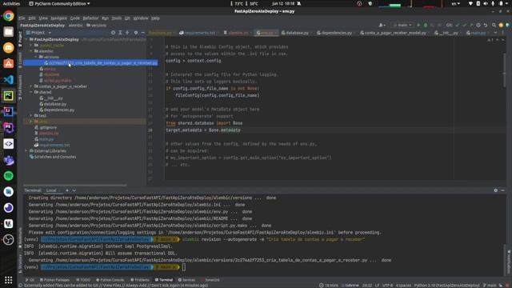Click Collapse All icon in Project panel
The width and height of the screenshot is (512, 288).
pos(127,33)
